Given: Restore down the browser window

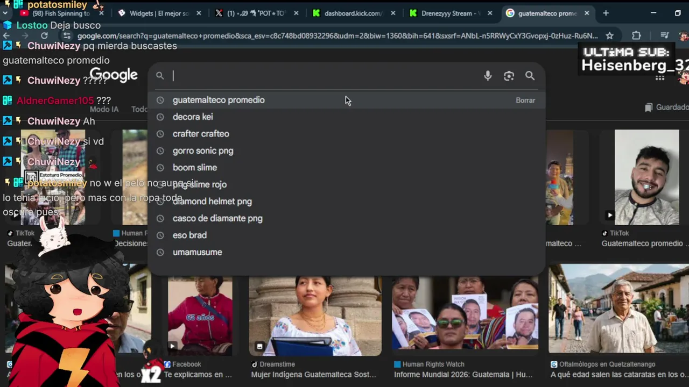Looking at the screenshot, I should (x=678, y=13).
